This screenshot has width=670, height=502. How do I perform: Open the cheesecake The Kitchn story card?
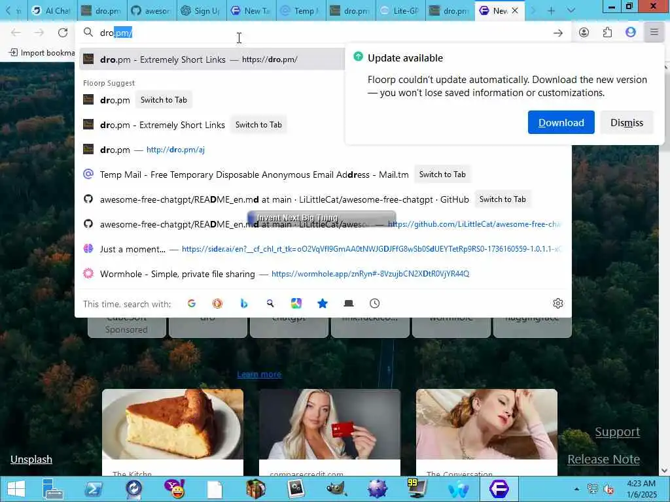point(173,432)
